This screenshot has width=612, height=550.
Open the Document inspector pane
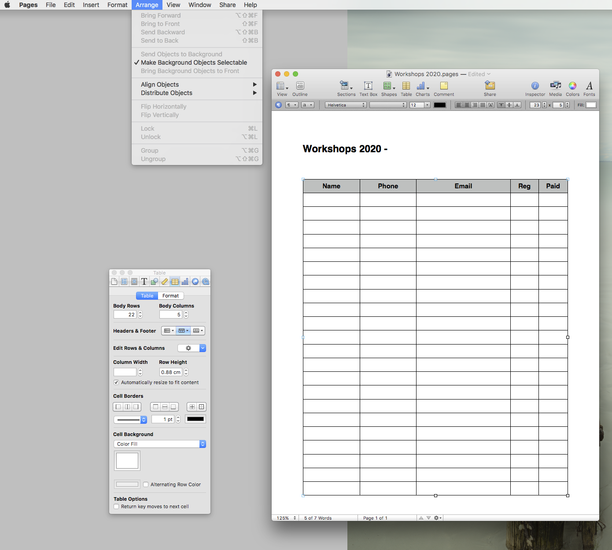(x=114, y=282)
